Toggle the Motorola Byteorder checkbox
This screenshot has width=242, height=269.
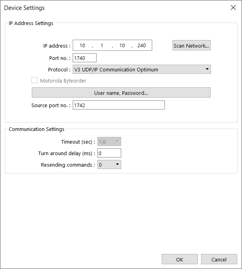tap(35, 80)
